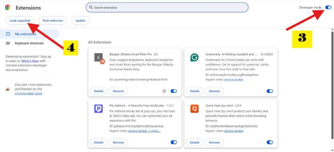
Task: Click Pie Adblock title text
Action: (x=137, y=106)
